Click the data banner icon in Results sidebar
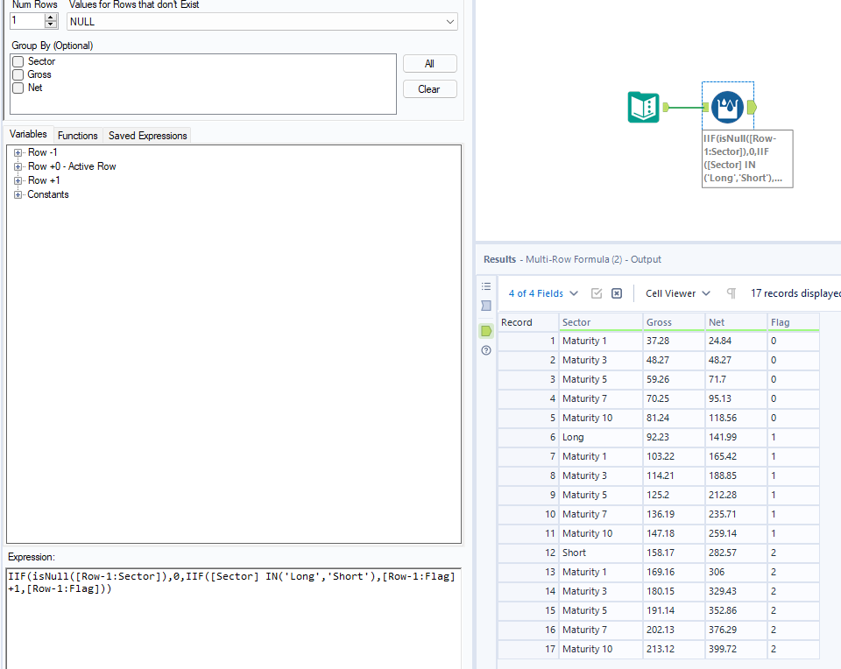841x669 pixels. click(486, 305)
